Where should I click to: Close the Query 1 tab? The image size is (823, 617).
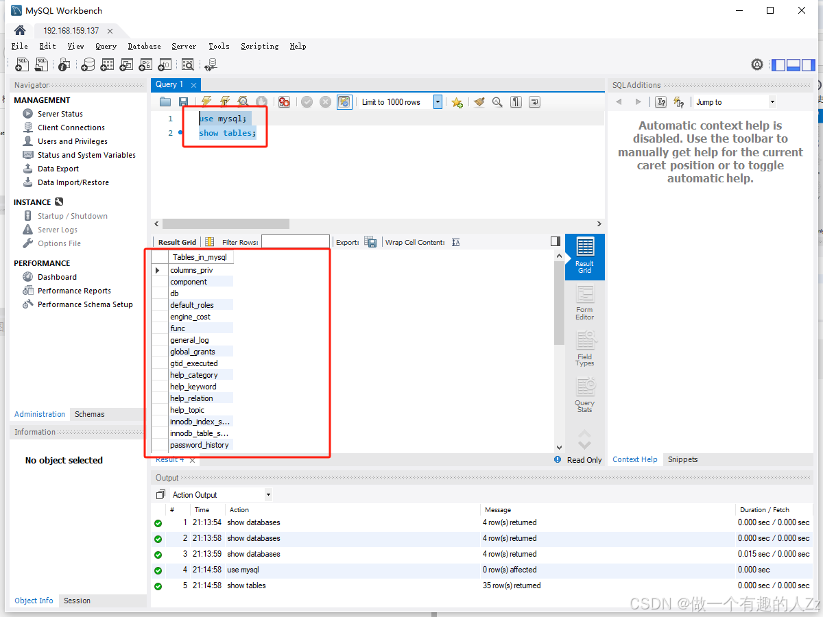(193, 85)
